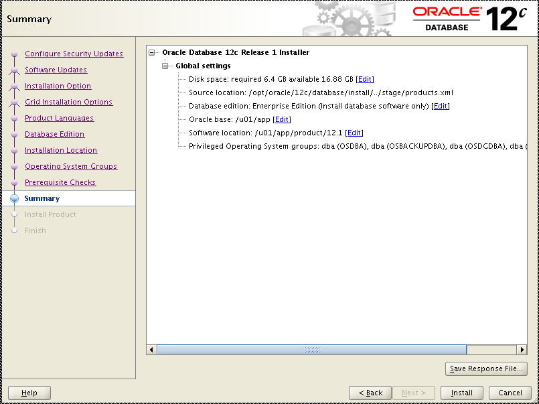Open Operating System Groups step

[x=71, y=166]
